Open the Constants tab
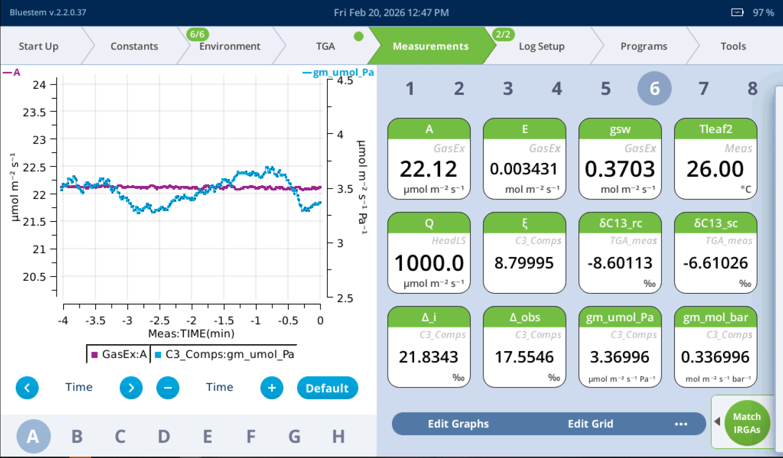The height and width of the screenshot is (458, 783). pyautogui.click(x=134, y=46)
